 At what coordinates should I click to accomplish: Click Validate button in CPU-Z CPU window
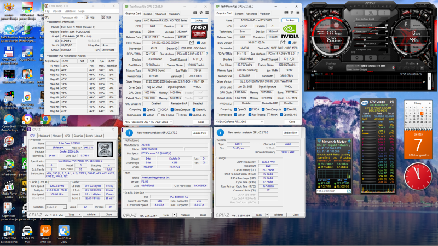click(x=91, y=214)
